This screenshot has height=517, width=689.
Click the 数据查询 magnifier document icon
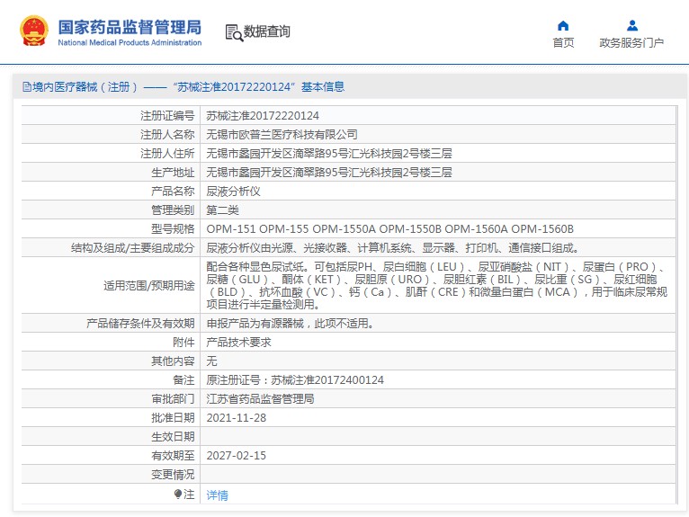[x=234, y=32]
